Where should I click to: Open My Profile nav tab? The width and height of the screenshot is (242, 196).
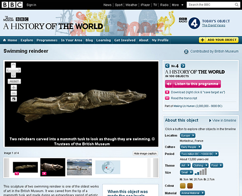[160, 40]
